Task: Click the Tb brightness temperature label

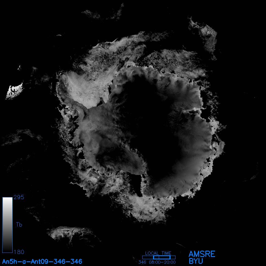Action: [x=19, y=225]
